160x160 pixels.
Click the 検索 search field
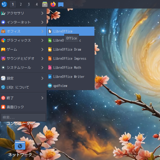tap(23, 117)
